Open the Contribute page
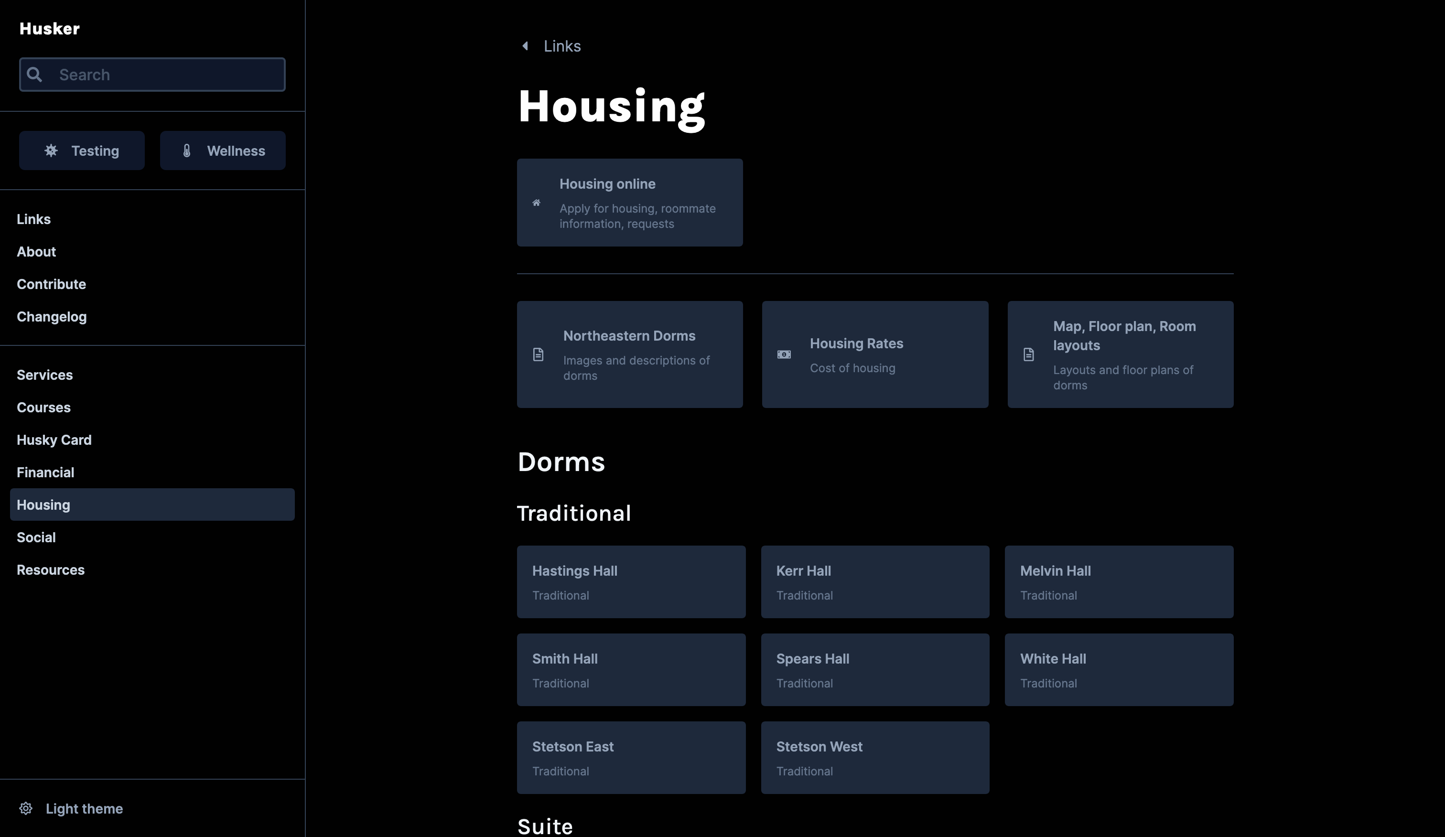Screen dimensions: 1445x837 51,284
